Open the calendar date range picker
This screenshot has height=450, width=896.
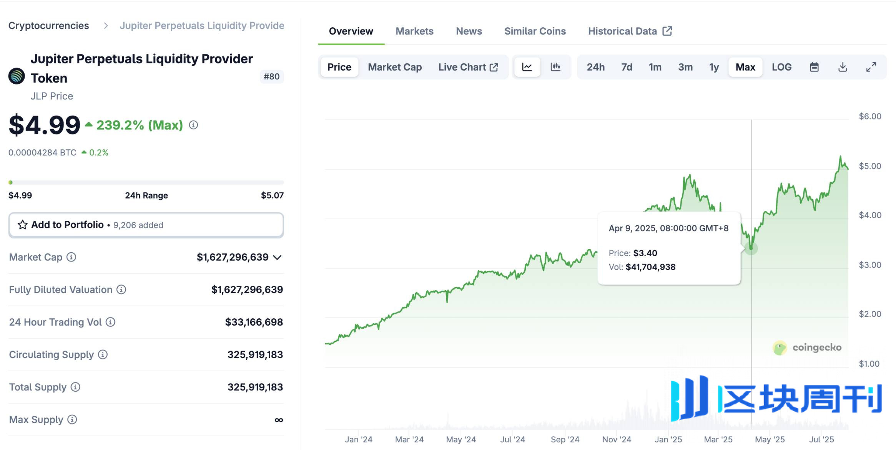[x=814, y=67]
